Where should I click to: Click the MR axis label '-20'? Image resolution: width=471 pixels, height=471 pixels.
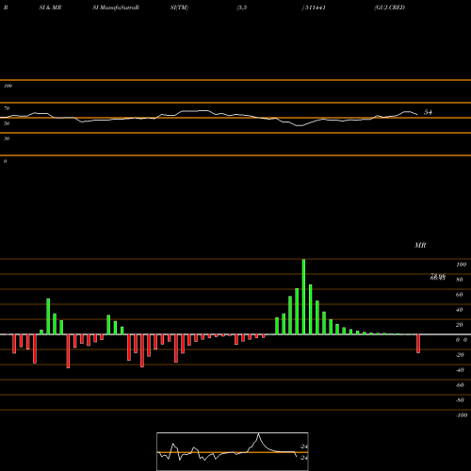click(x=460, y=355)
